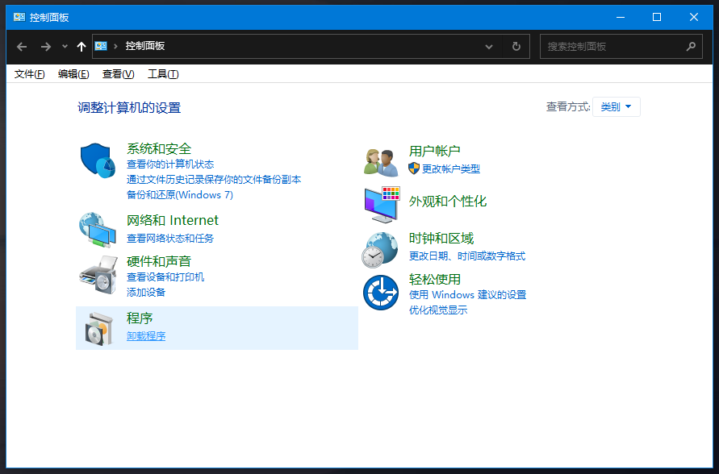
Task: Click the 时钟和区域 globe clock icon
Action: (x=380, y=250)
